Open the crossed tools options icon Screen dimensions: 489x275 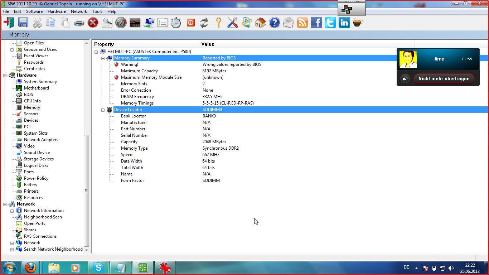point(232,23)
